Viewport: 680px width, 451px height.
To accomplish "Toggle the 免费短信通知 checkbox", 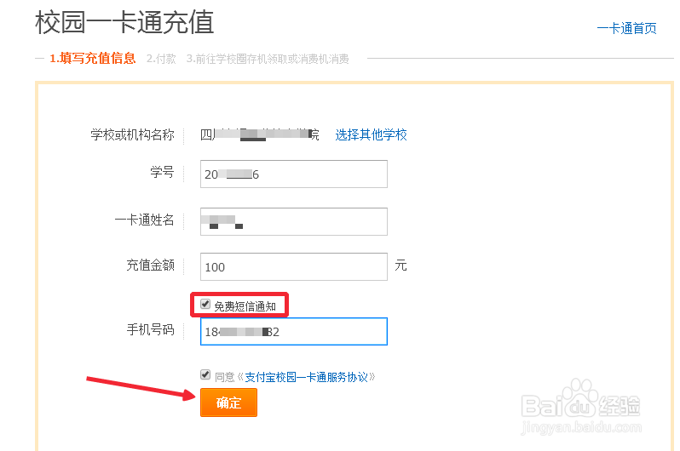I will 205,305.
